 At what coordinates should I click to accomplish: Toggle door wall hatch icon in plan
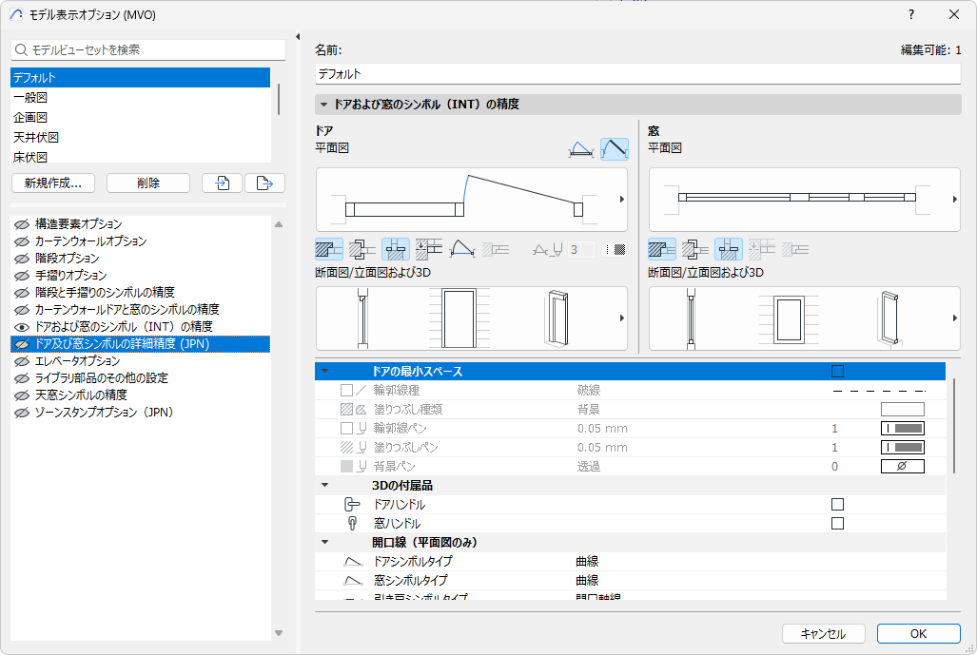coord(329,250)
